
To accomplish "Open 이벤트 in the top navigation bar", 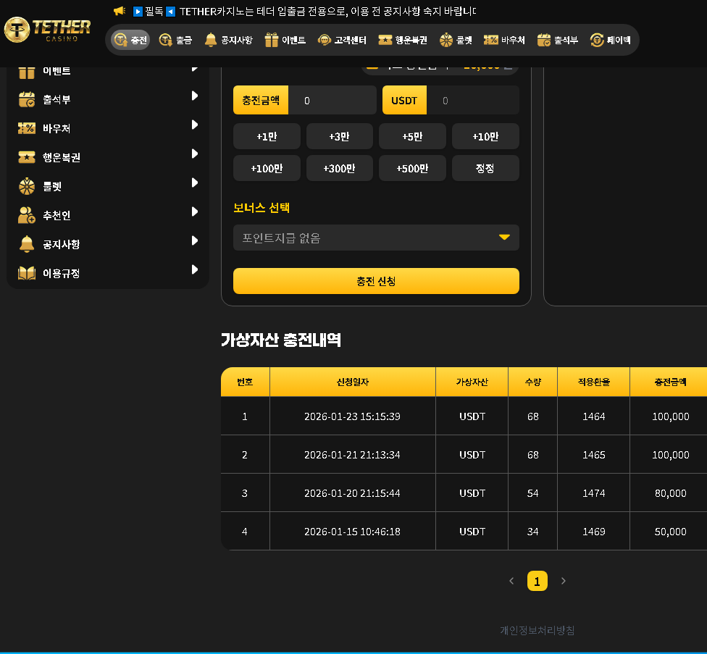I will (x=285, y=41).
